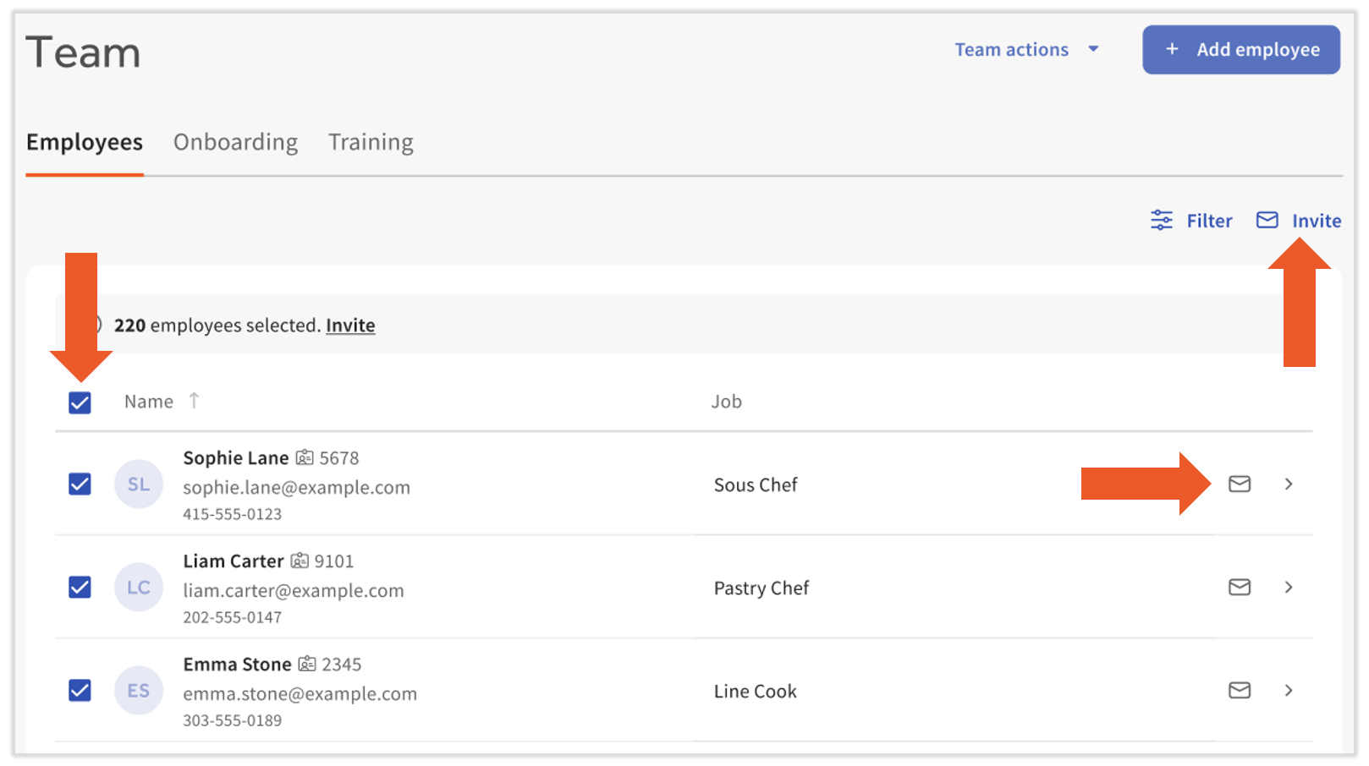Click the LC avatar for Liam Carter
The image size is (1369, 766).
pos(139,588)
